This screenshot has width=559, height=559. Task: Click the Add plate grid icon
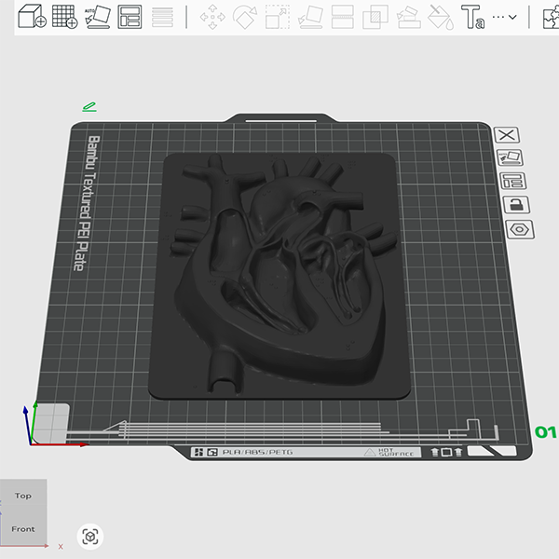pos(65,17)
